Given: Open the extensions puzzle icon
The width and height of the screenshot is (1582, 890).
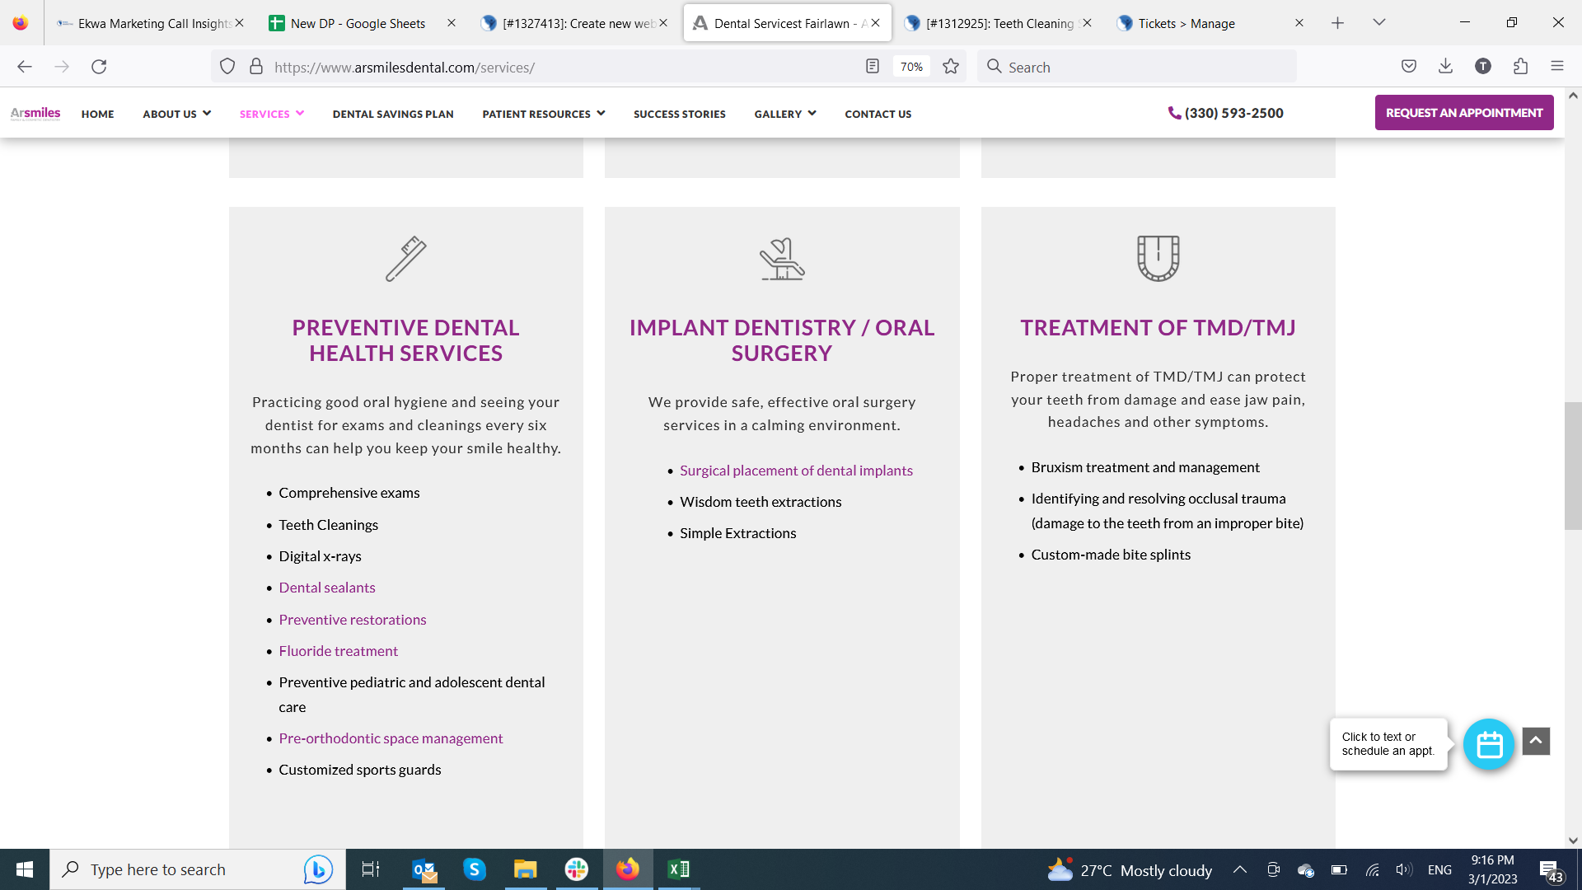Looking at the screenshot, I should pyautogui.click(x=1520, y=67).
